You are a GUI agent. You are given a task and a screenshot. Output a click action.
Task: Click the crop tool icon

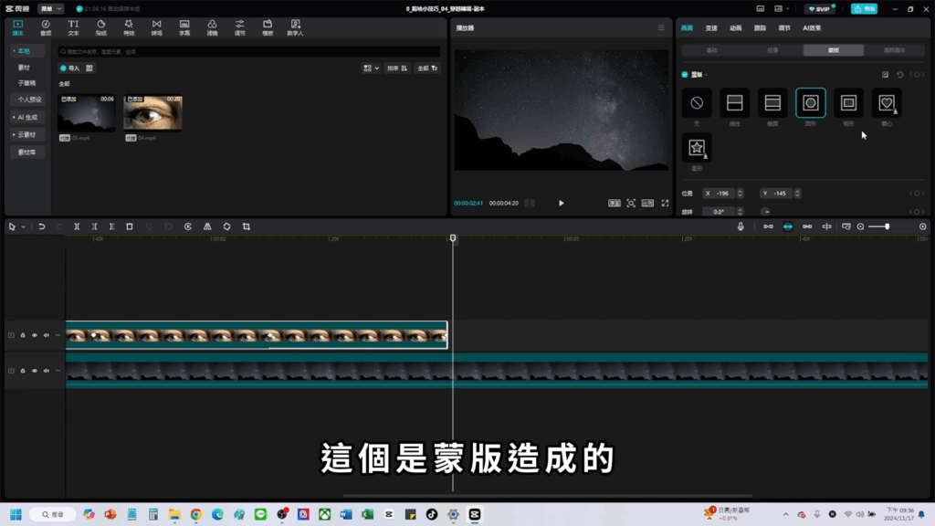(247, 226)
